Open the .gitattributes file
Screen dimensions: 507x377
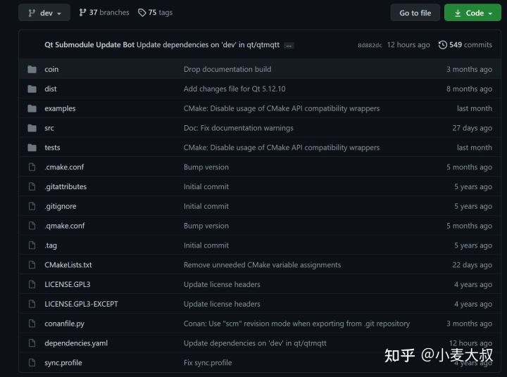point(65,186)
